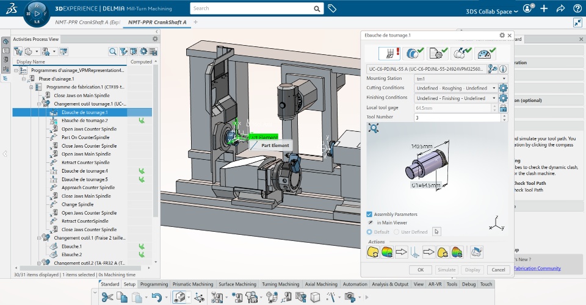Click the top Search input field
This screenshot has height=305, width=586.
point(252,8)
